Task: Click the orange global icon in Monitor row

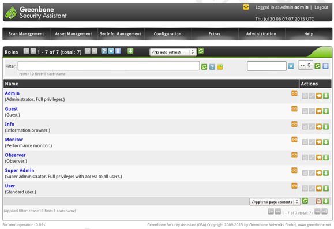Action: (x=294, y=140)
